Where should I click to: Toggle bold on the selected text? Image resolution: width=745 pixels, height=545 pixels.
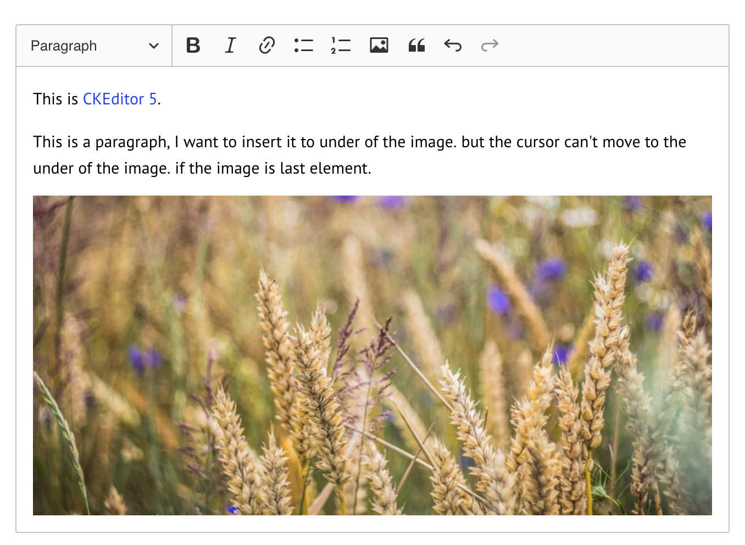[193, 46]
